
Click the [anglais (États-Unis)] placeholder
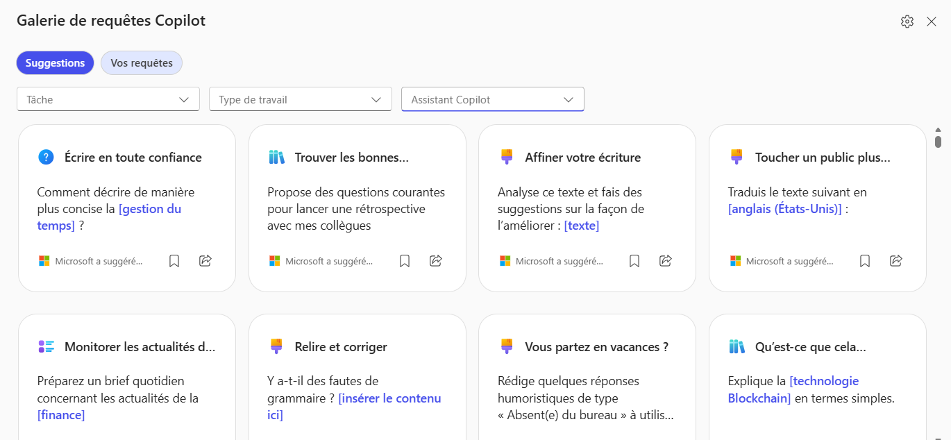pos(784,209)
